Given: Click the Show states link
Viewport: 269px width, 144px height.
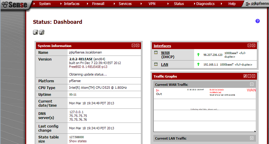Looking at the screenshot, I should [78, 141].
